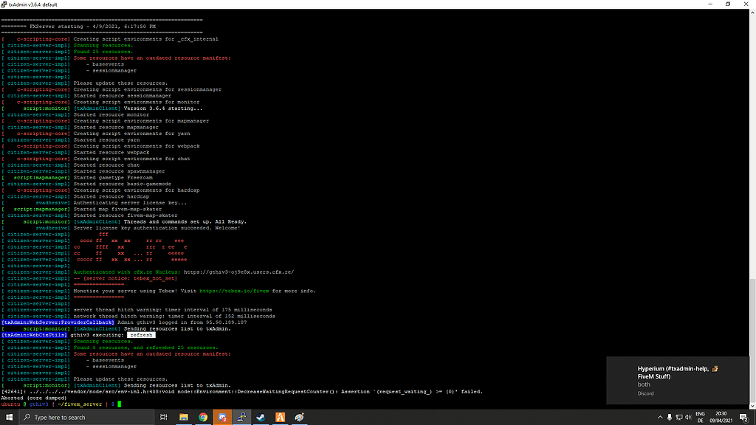Click the Hyperium Discord notification popup
This screenshot has width=756, height=425.
tap(677, 380)
